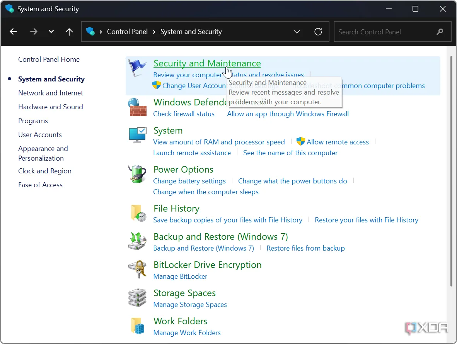
Task: Click Check firewall status link
Action: 184,114
